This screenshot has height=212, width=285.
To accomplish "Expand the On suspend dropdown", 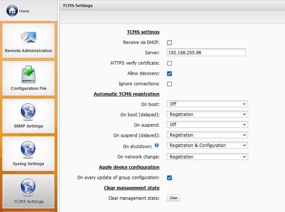I will pos(207,125).
